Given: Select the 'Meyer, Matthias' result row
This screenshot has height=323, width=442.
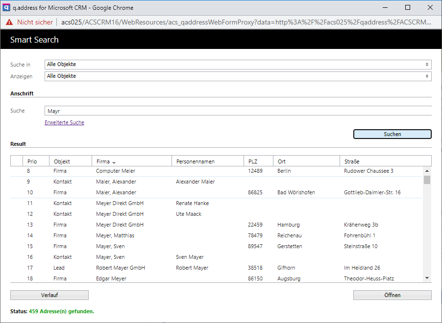Looking at the screenshot, I should click(x=216, y=235).
